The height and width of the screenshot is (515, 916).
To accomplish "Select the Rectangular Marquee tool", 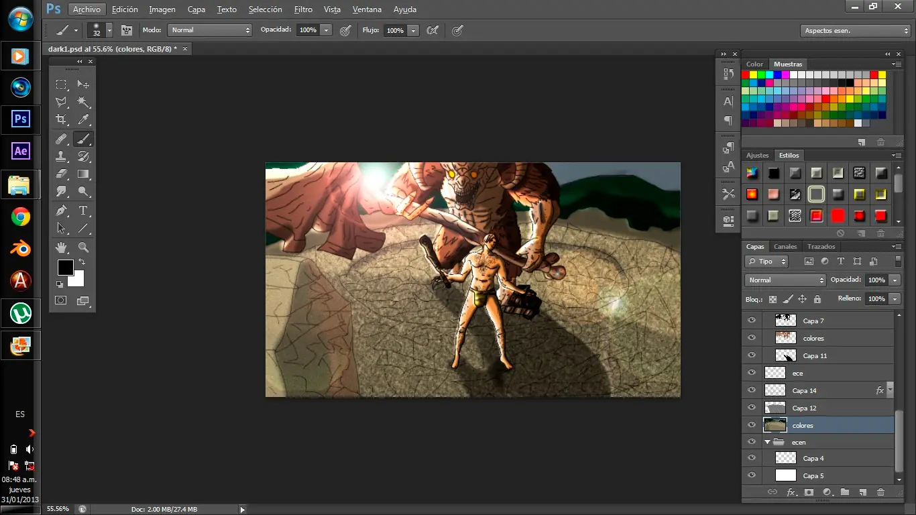I will click(61, 84).
